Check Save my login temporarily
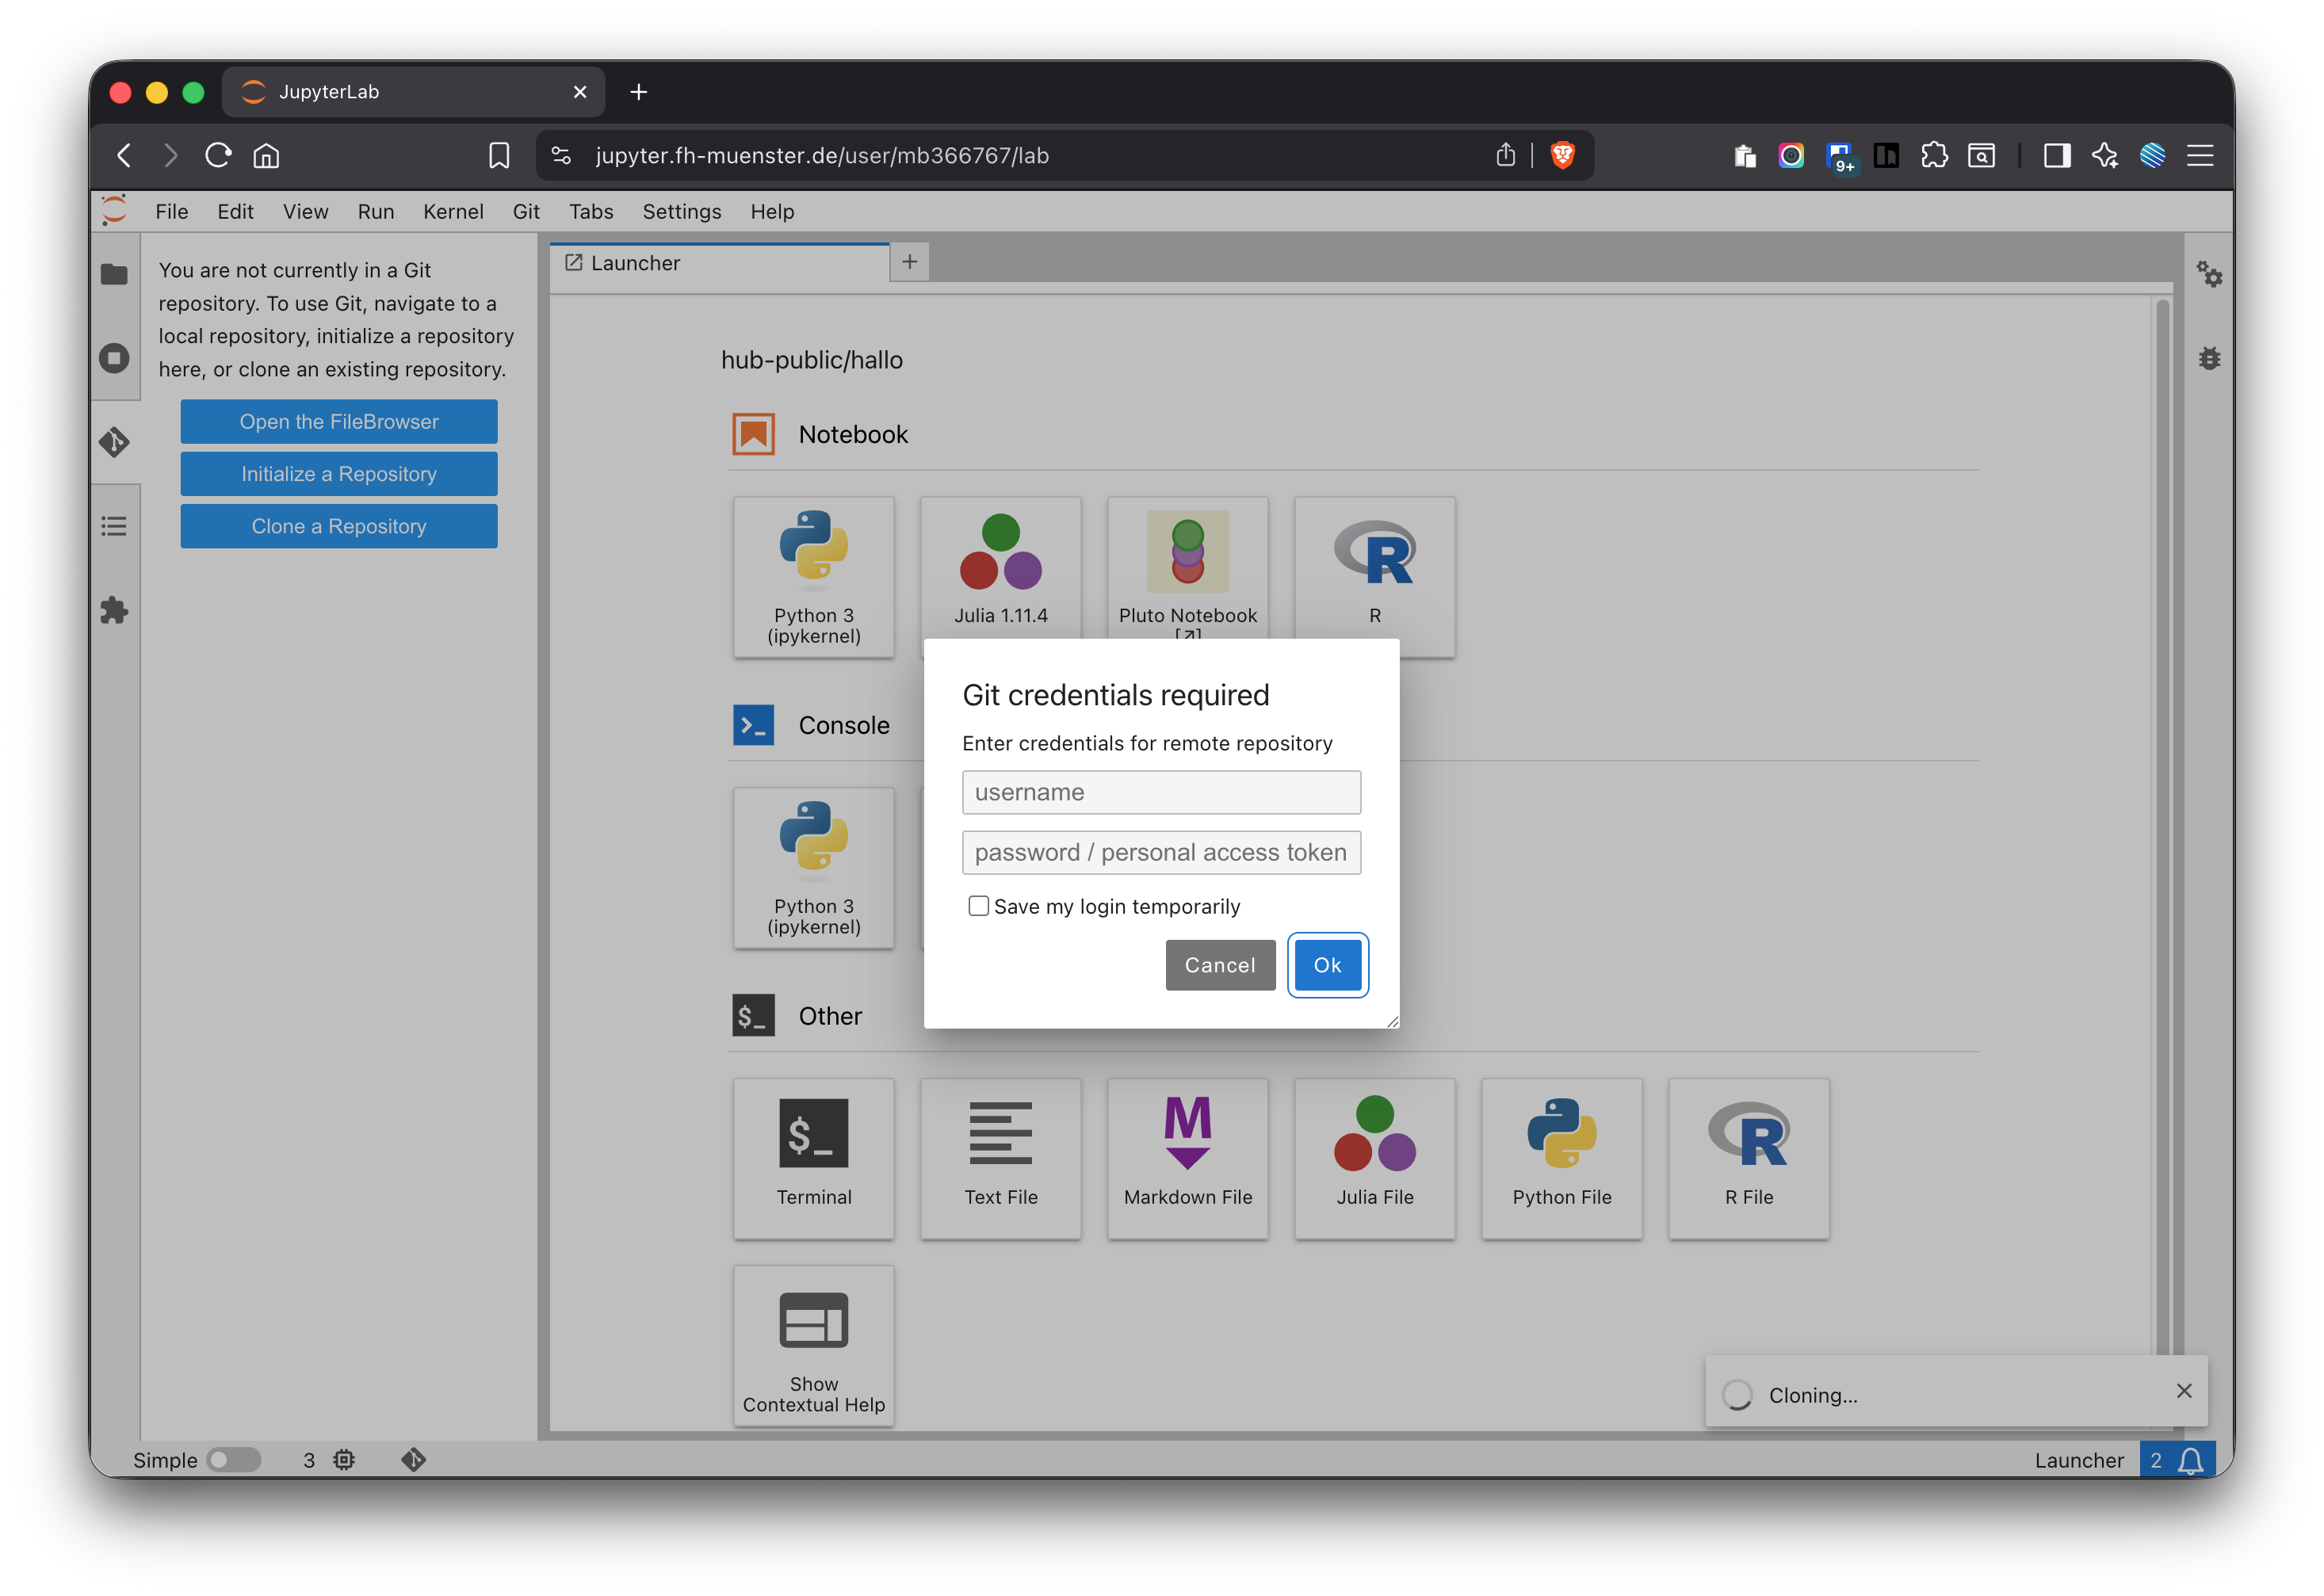 [978, 906]
